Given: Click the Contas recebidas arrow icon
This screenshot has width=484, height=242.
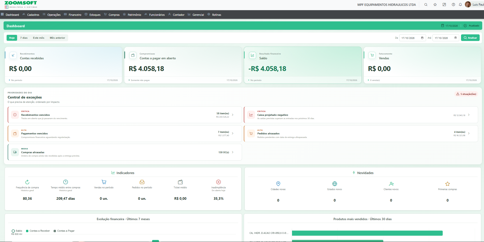Looking at the screenshot, I should (x=13, y=55).
